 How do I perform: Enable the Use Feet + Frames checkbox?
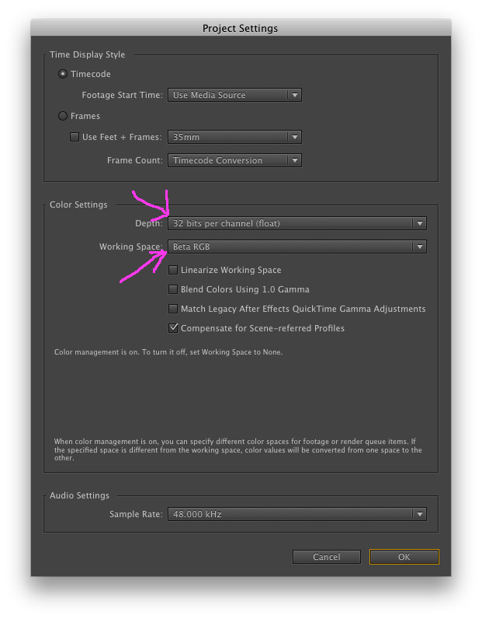(74, 137)
